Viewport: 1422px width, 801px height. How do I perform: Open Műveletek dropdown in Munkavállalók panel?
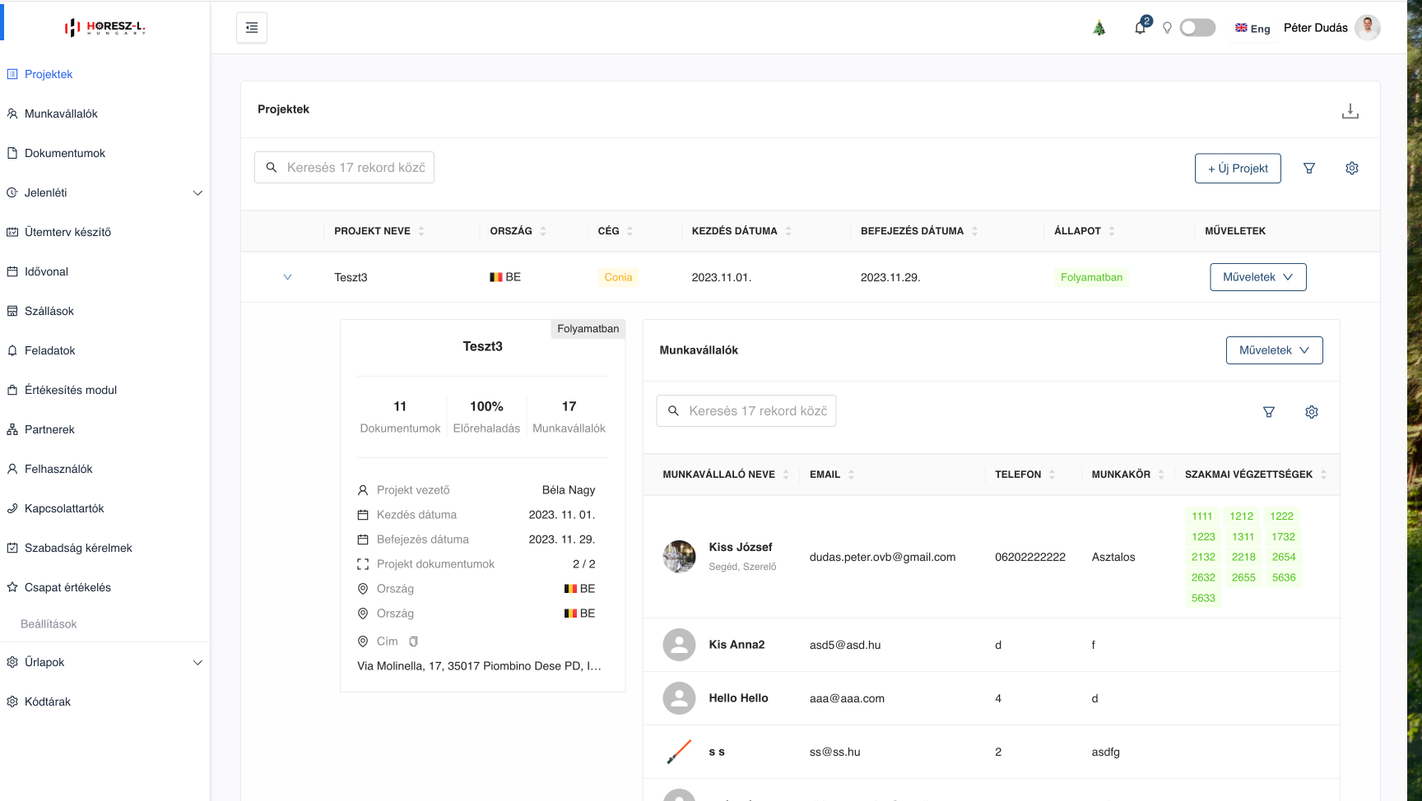point(1274,350)
